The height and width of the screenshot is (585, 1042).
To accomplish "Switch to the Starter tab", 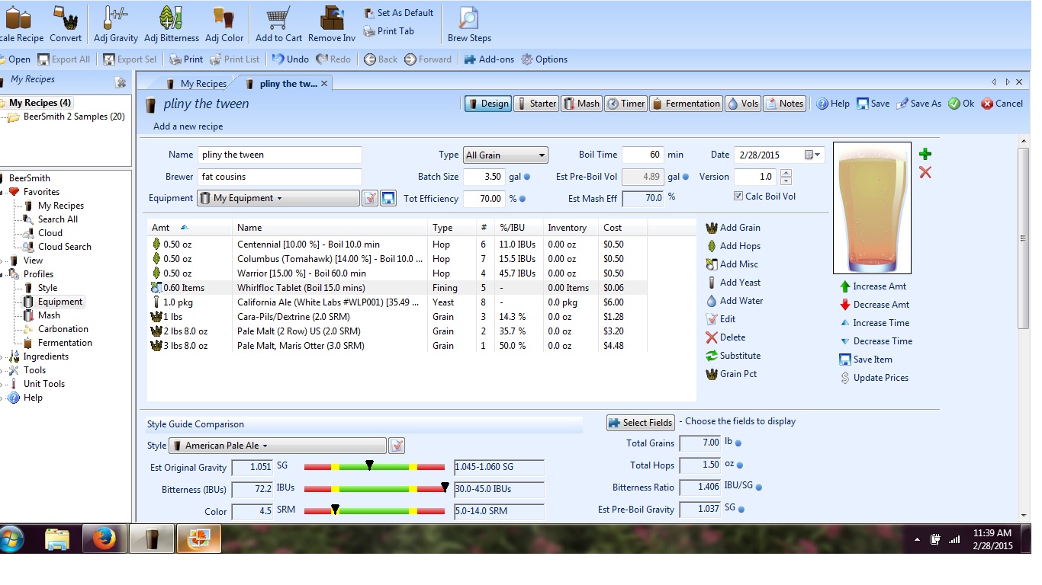I will pyautogui.click(x=537, y=104).
